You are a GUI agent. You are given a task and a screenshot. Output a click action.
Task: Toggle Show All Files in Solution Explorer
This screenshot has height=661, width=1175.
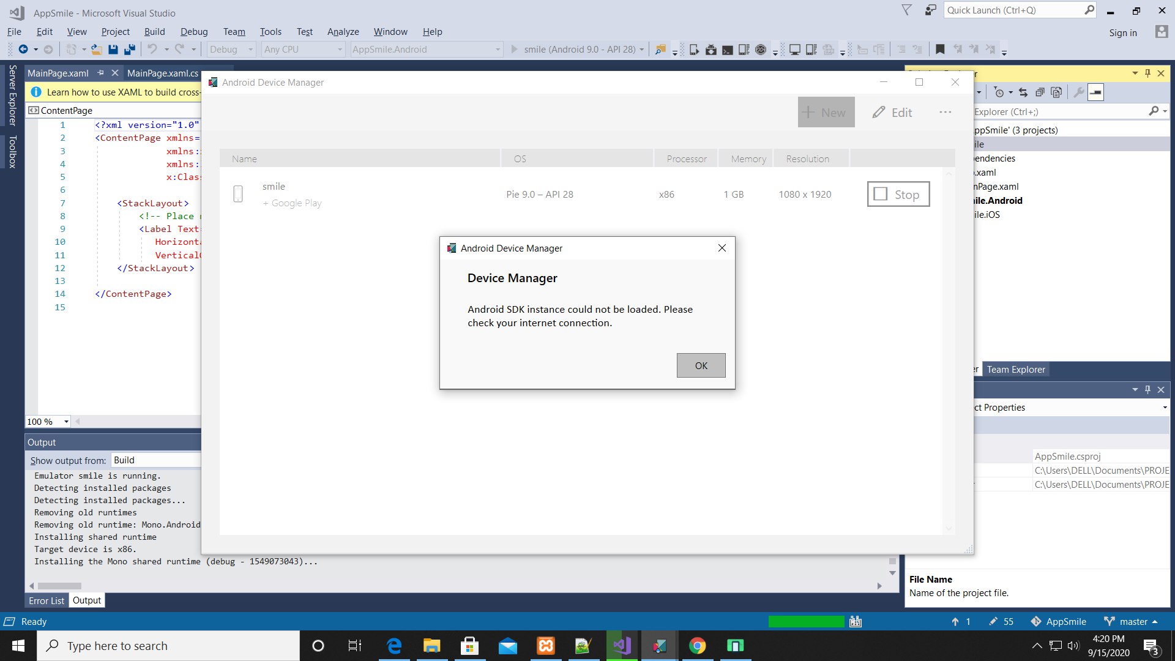coord(1056,92)
